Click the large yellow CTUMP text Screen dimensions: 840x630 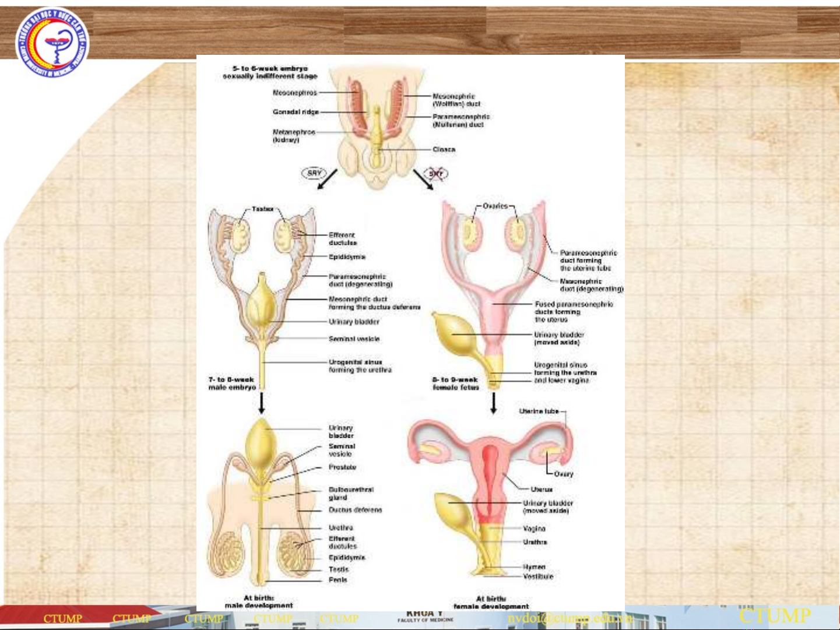tap(775, 616)
